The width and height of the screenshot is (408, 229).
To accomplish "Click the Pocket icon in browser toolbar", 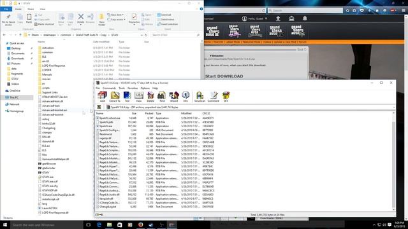I will click(362, 10).
